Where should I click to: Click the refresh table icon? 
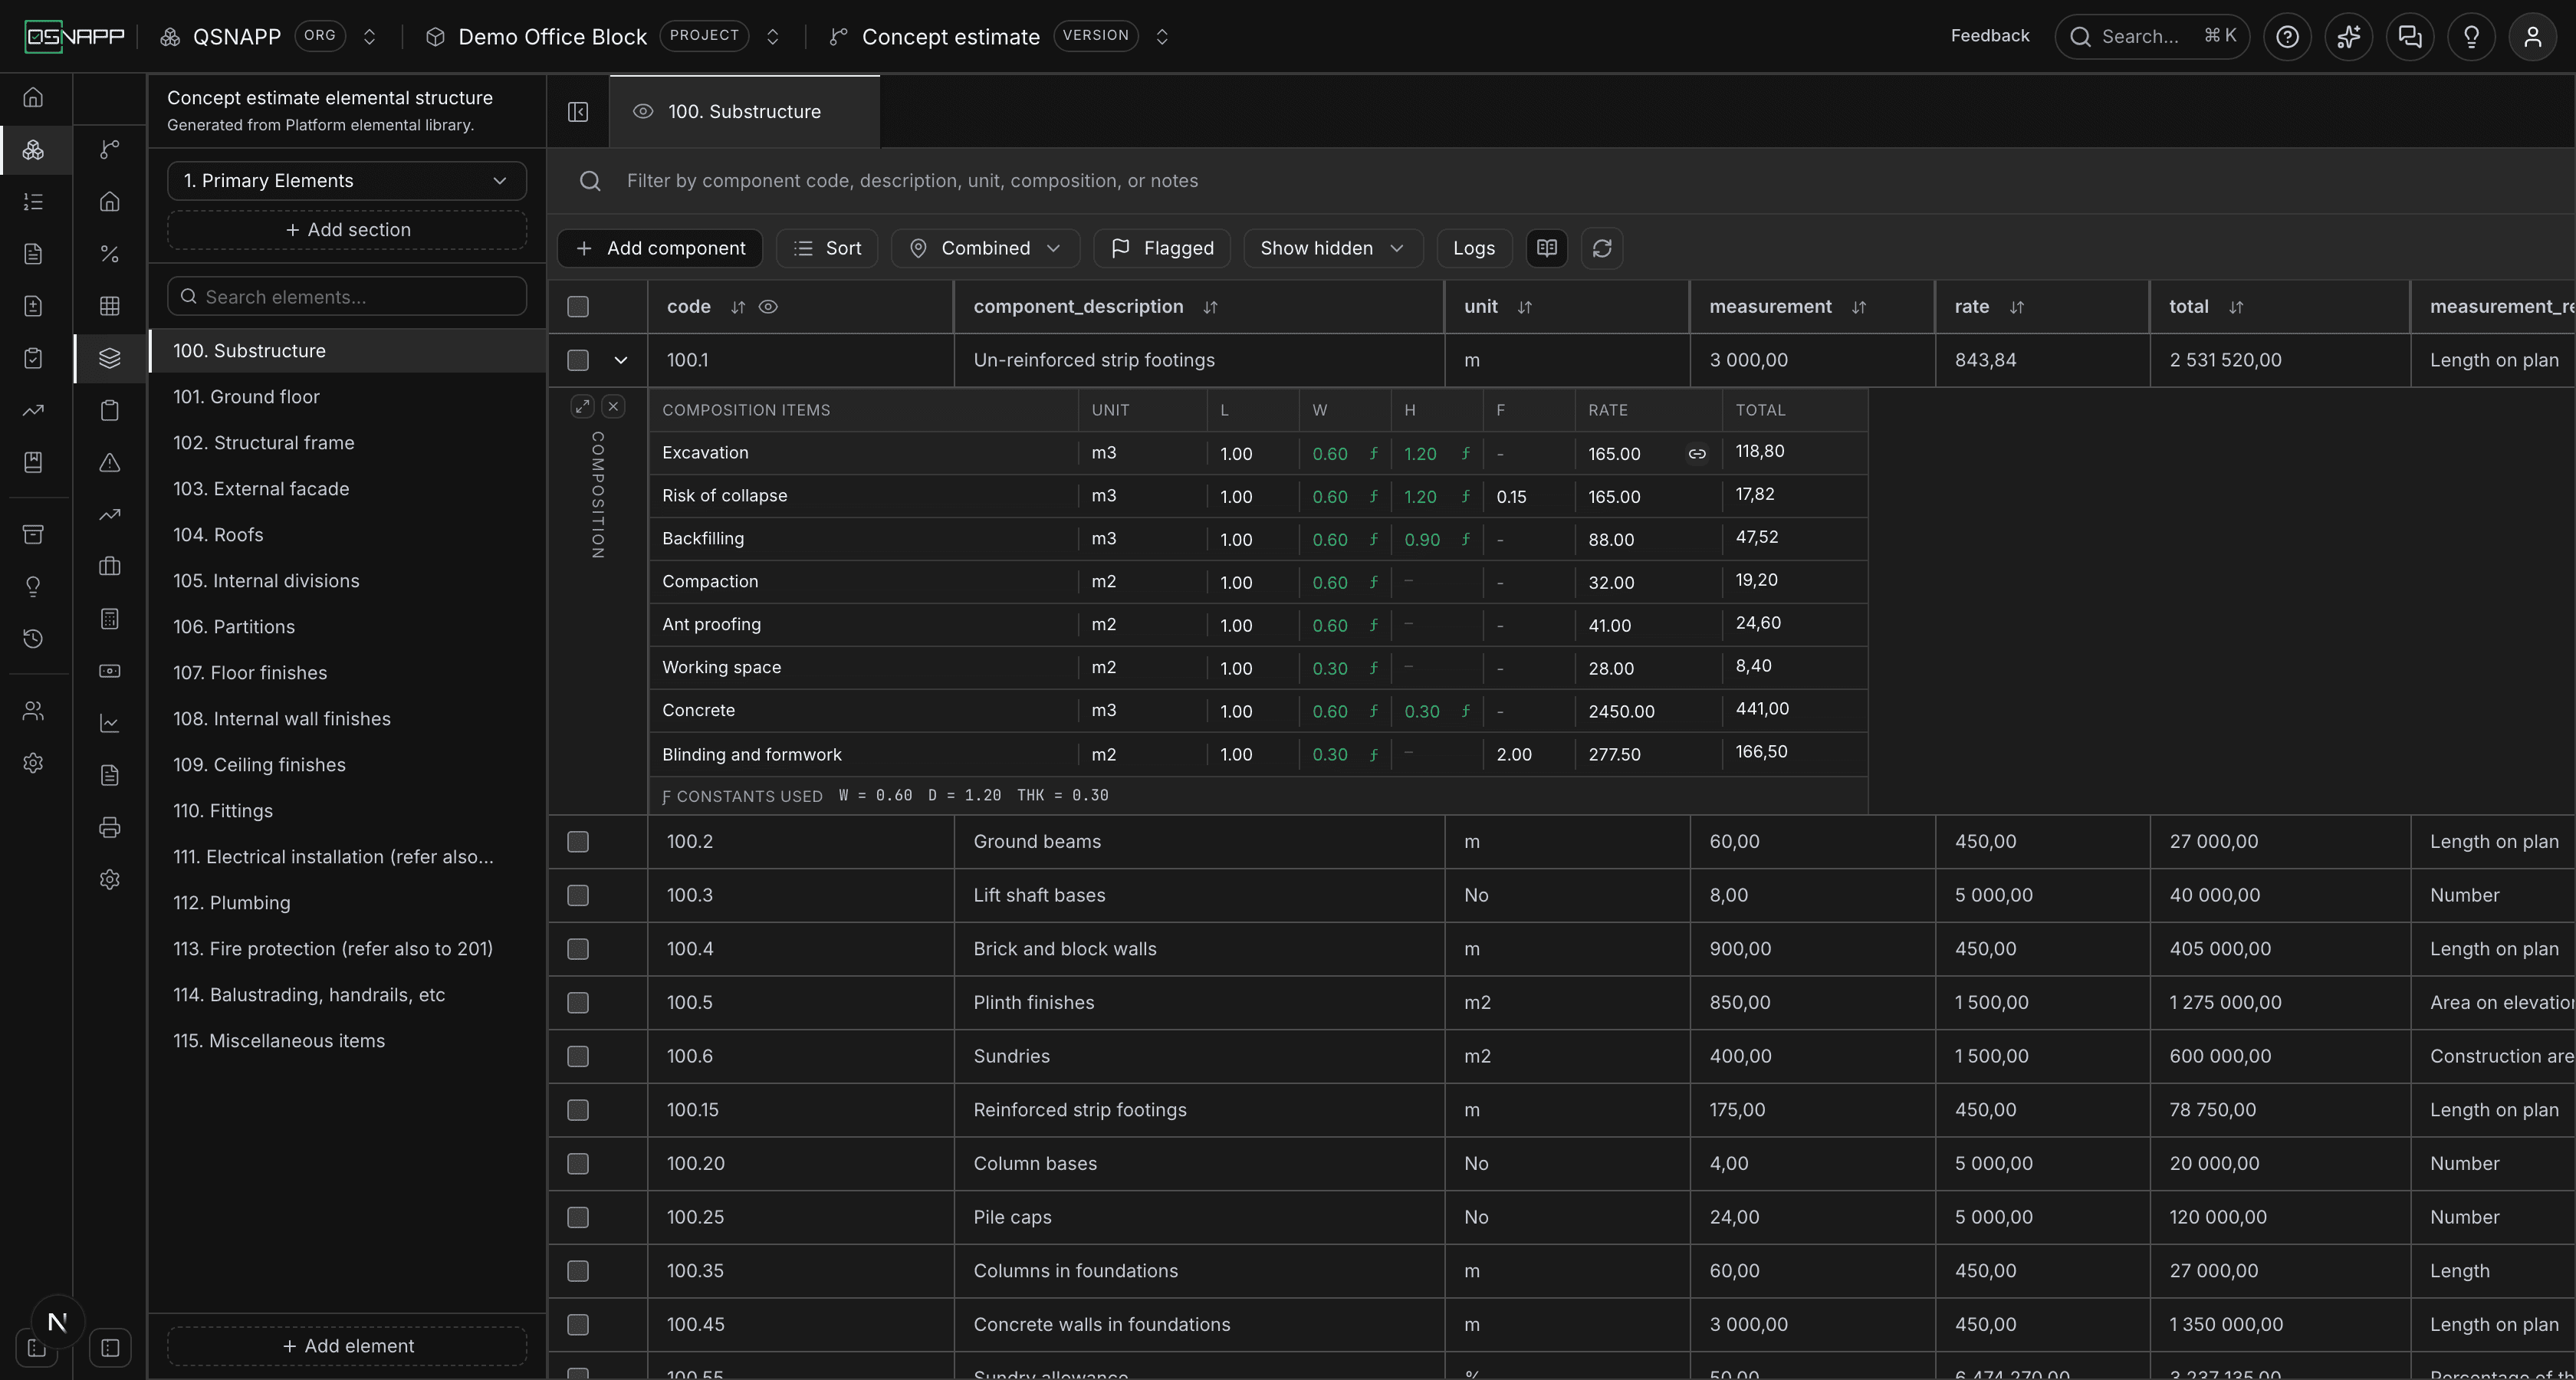click(x=1602, y=248)
